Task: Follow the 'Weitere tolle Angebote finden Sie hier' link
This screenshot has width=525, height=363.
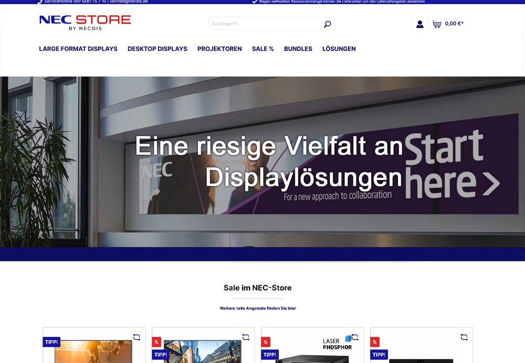Action: 258,308
